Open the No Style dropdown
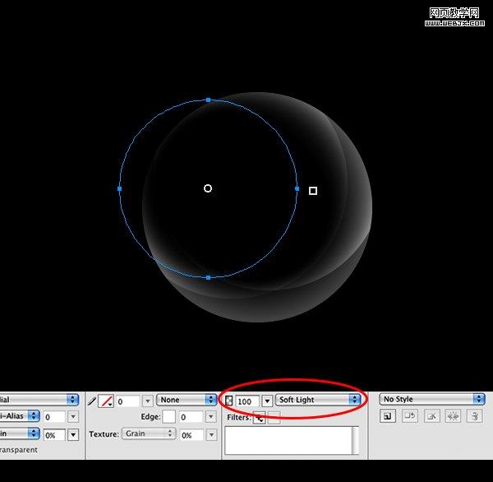 point(432,399)
